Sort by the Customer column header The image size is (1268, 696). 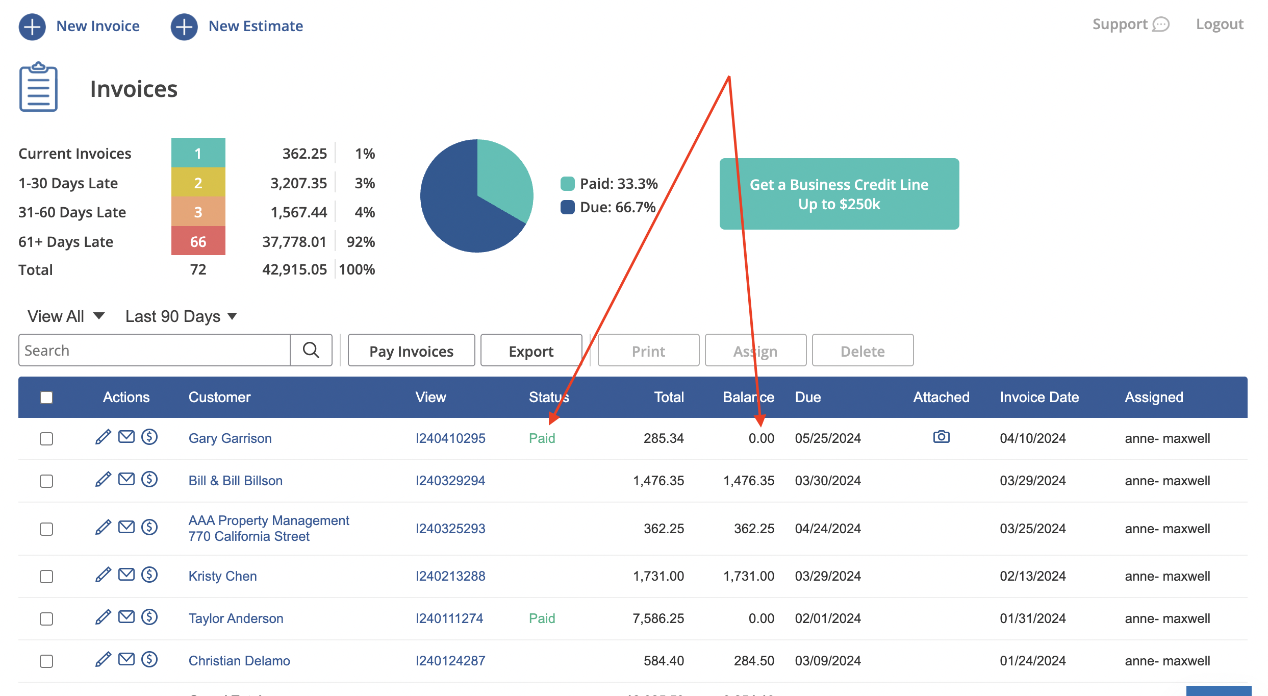219,397
